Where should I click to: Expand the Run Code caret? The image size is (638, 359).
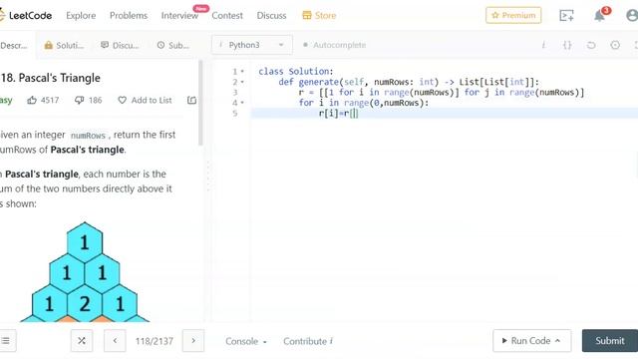pos(557,341)
